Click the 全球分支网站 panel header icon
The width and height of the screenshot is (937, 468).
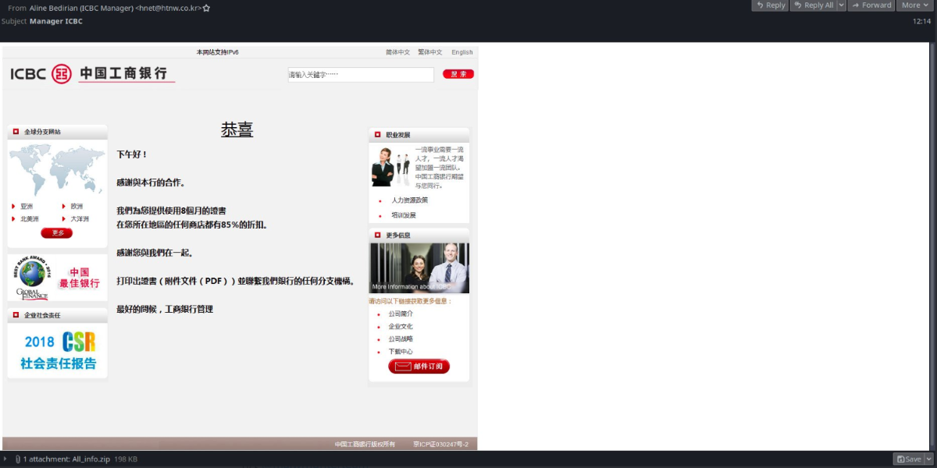tap(16, 132)
